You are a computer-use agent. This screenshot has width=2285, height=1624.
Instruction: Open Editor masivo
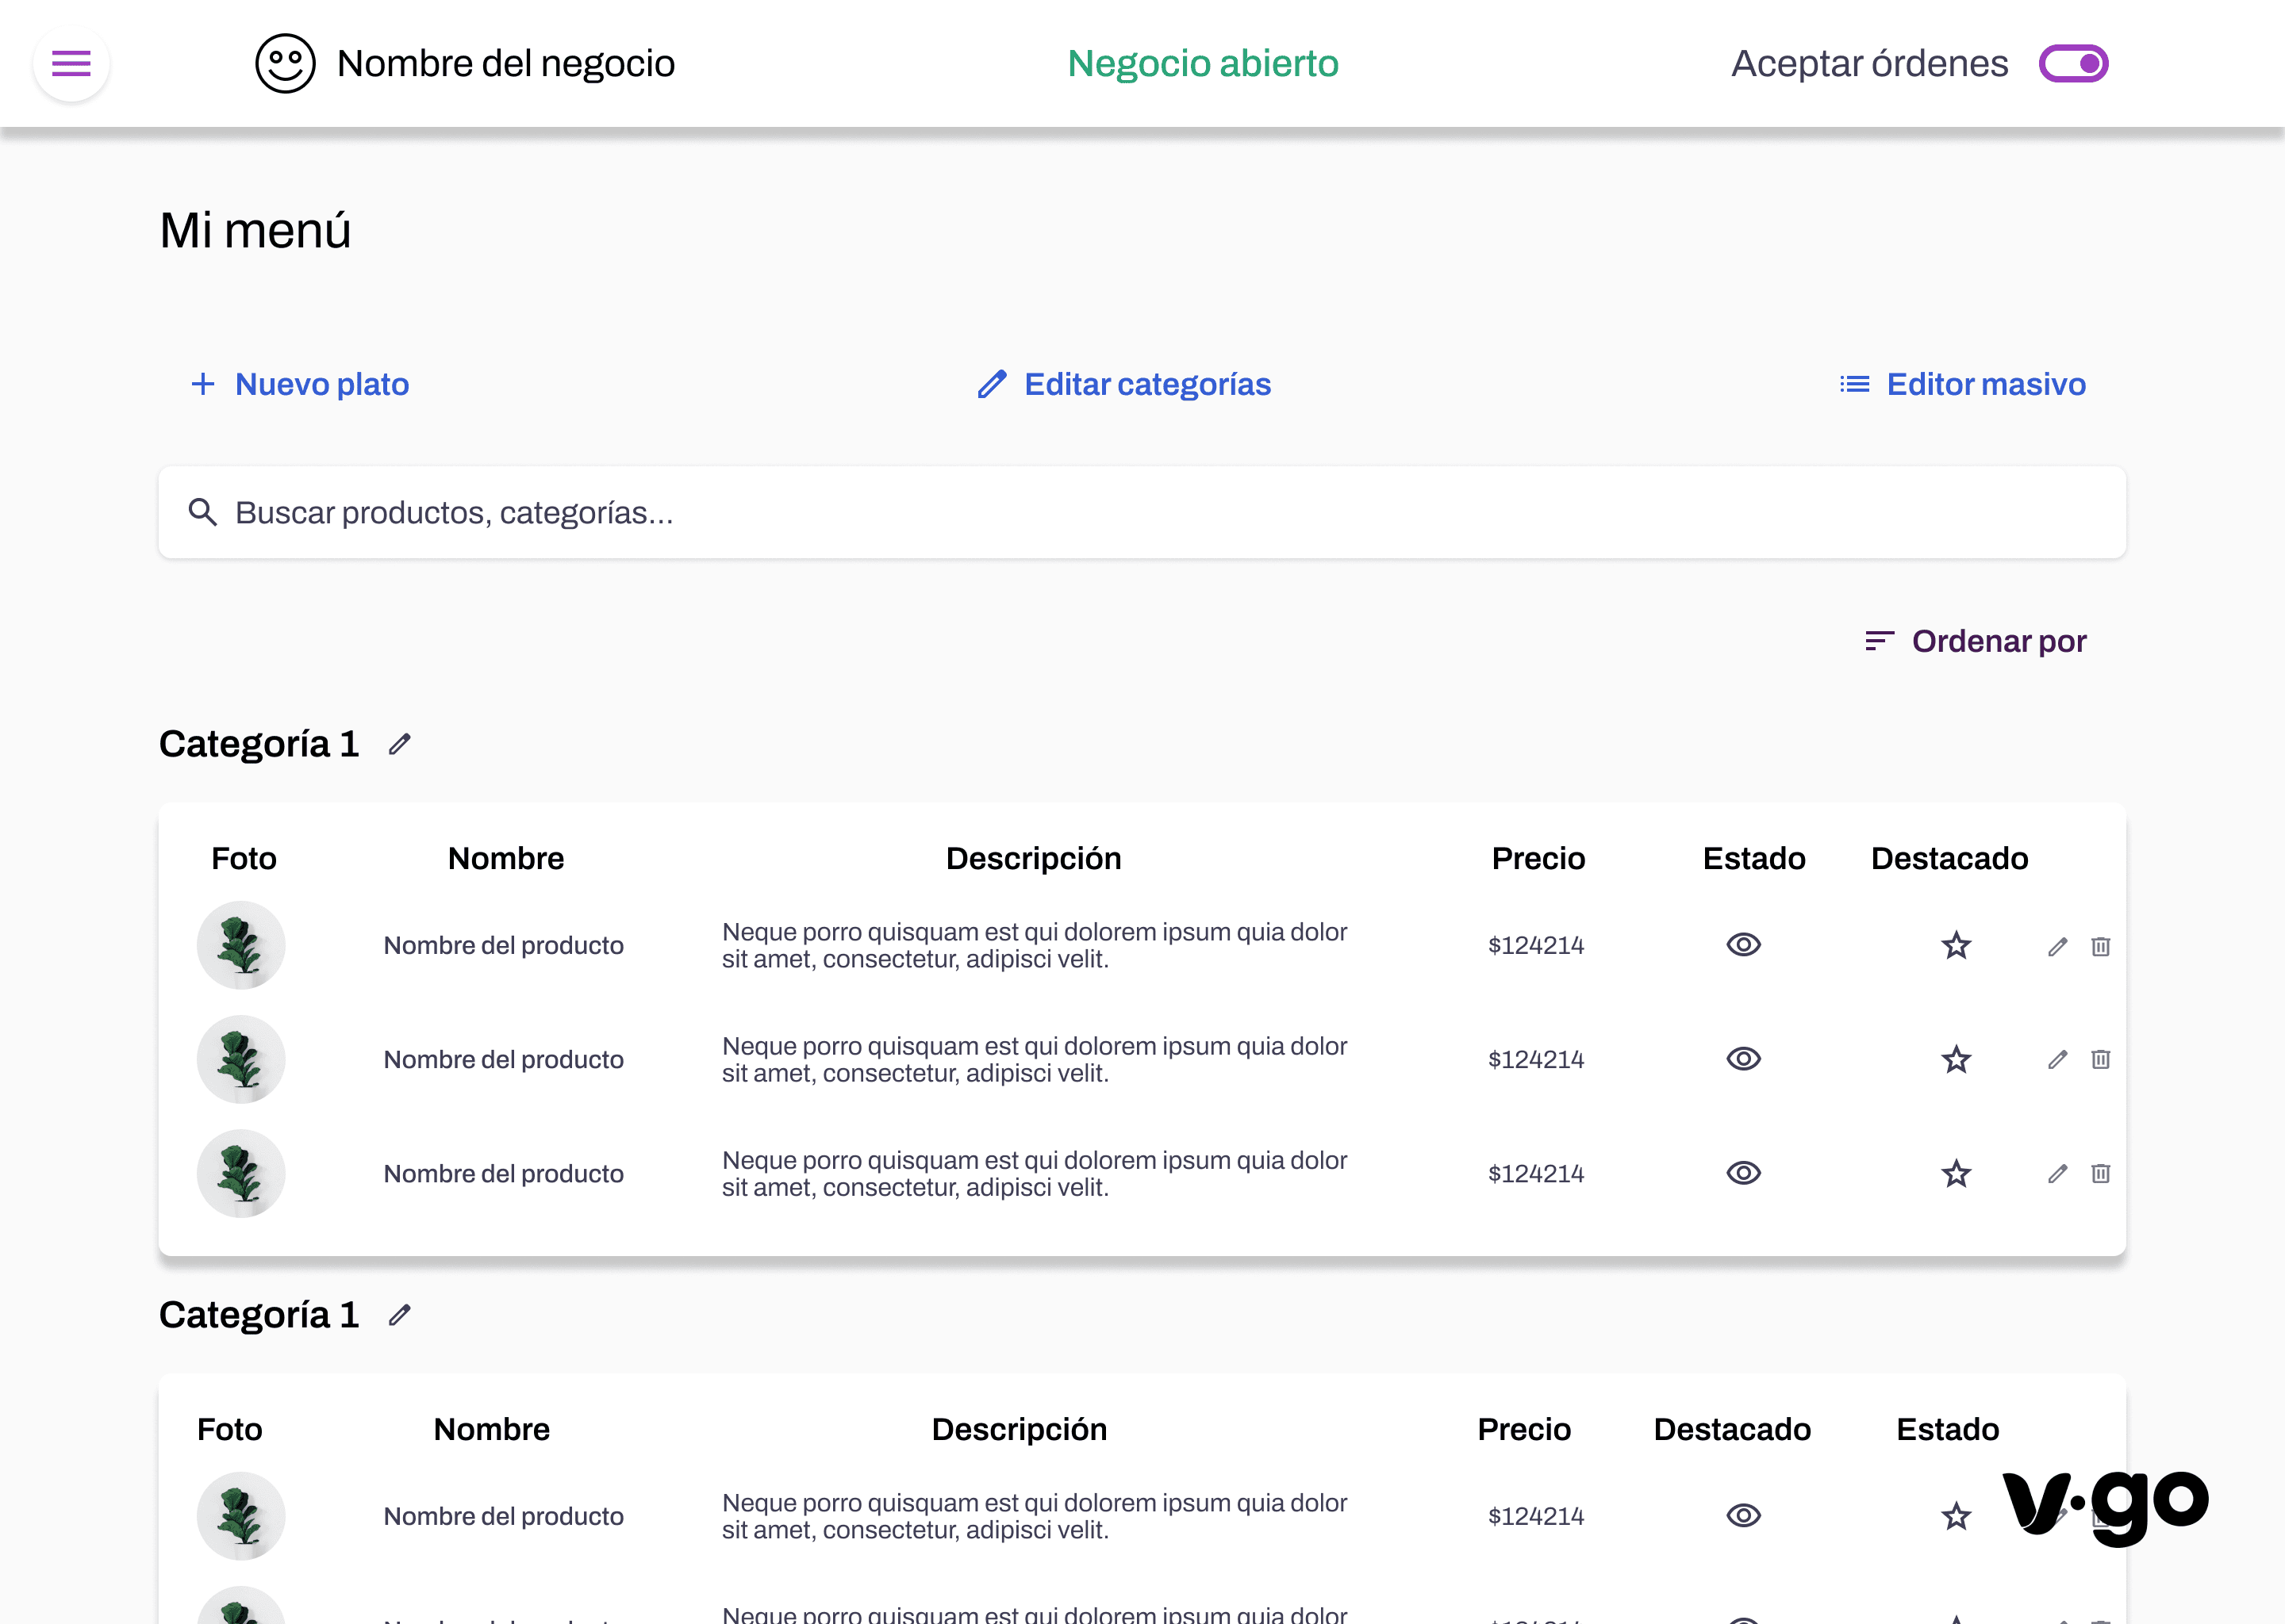[1963, 384]
